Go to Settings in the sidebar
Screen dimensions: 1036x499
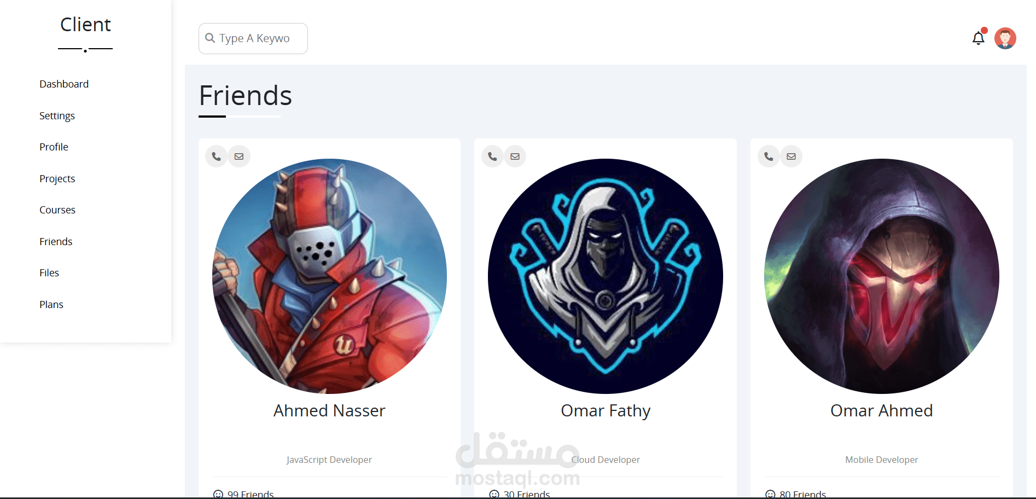[57, 115]
